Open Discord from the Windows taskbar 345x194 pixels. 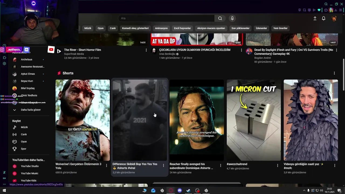tap(180, 190)
